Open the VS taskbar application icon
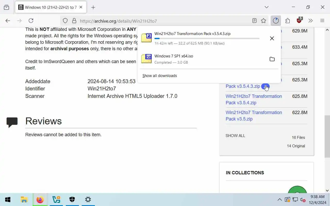Viewport: 330px width, 206px height. (x=56, y=200)
